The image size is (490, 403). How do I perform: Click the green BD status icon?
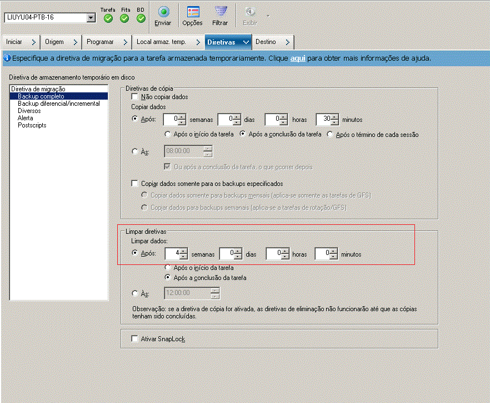[x=140, y=18]
